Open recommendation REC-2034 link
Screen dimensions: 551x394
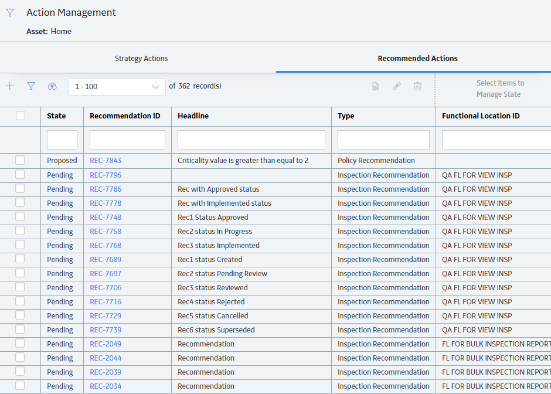coord(106,386)
